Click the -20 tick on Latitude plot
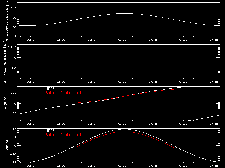The width and height of the screenshot is (225, 168). 13,154
